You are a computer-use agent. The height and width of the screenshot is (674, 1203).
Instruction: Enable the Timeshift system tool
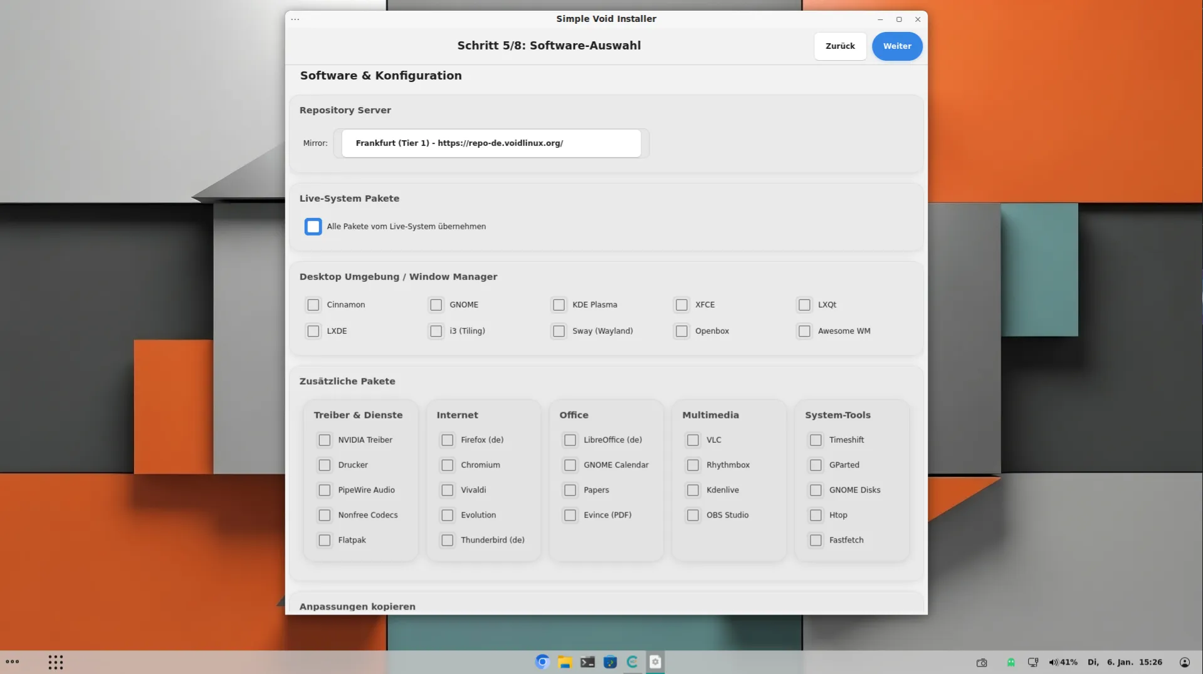click(x=816, y=440)
